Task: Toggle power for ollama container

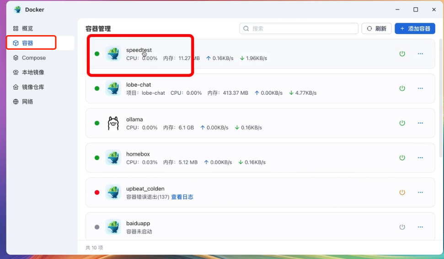Action: (x=402, y=123)
